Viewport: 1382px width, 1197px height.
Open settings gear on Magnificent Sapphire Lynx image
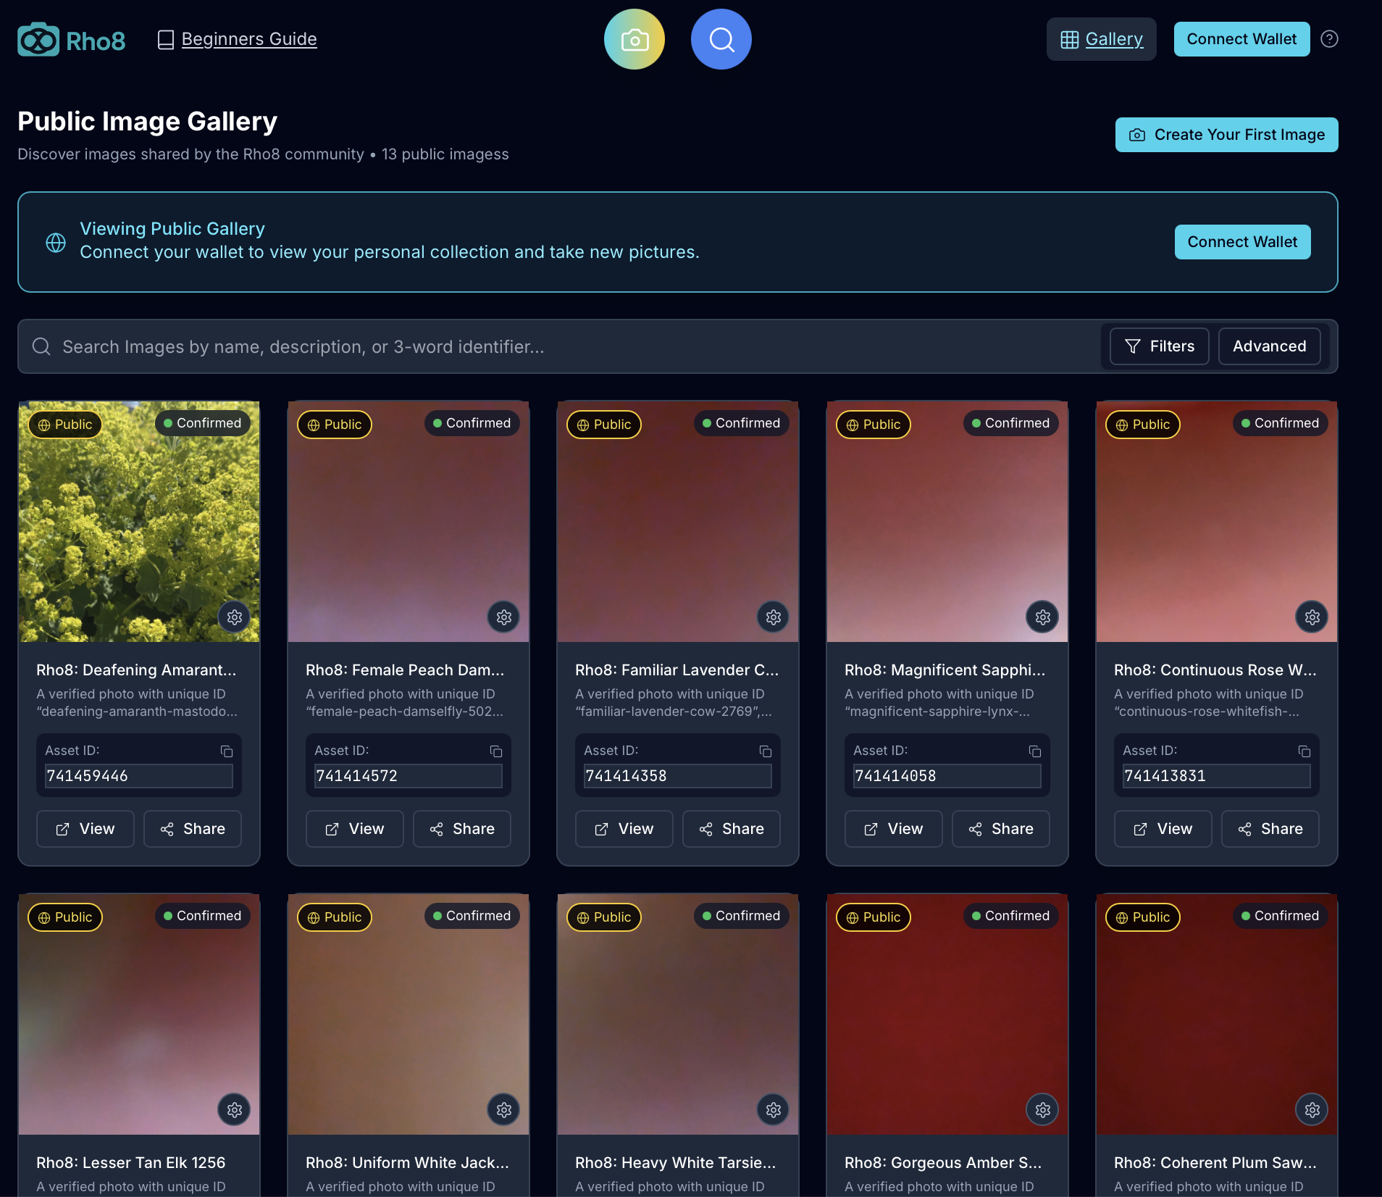[x=1043, y=617]
